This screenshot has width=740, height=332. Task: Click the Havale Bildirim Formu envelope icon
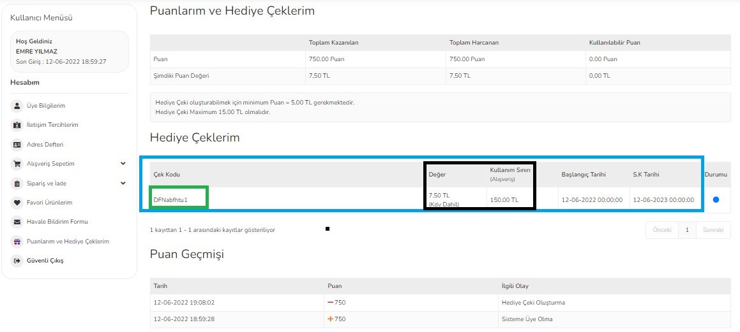17,222
